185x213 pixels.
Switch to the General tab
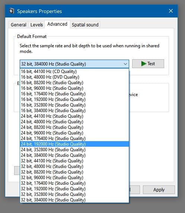19,25
